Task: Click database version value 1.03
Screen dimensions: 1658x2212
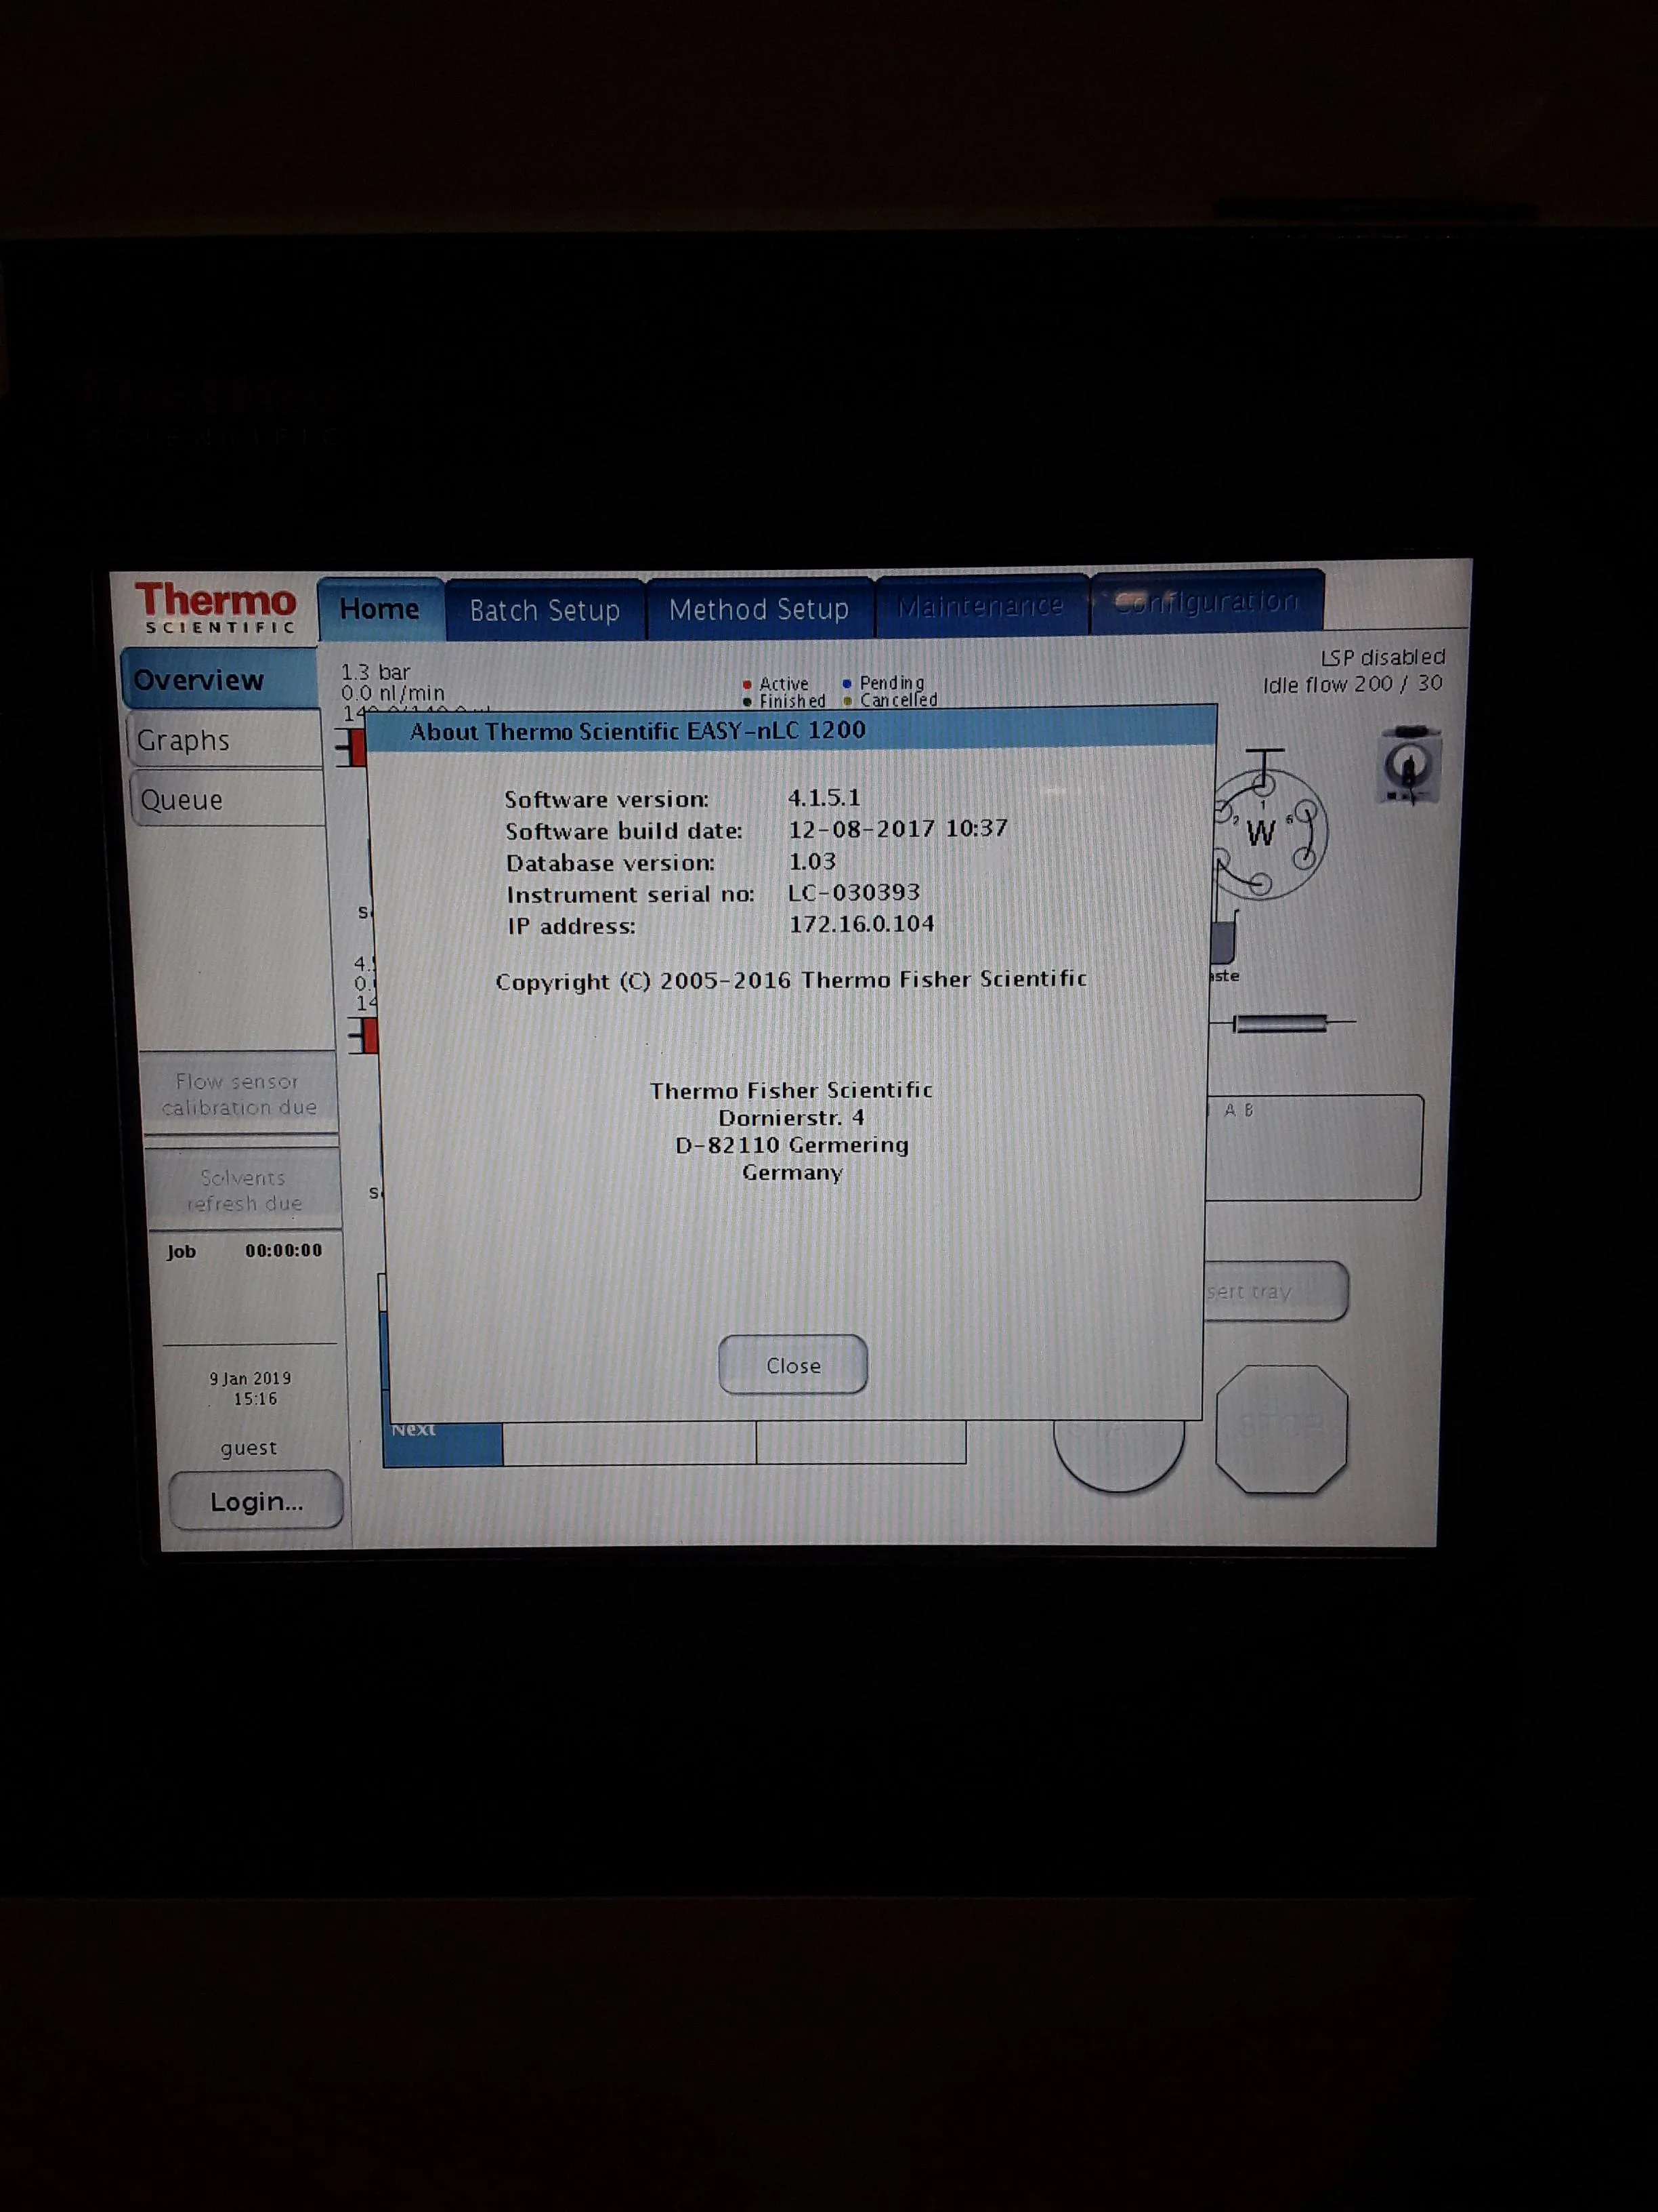Action: (811, 860)
